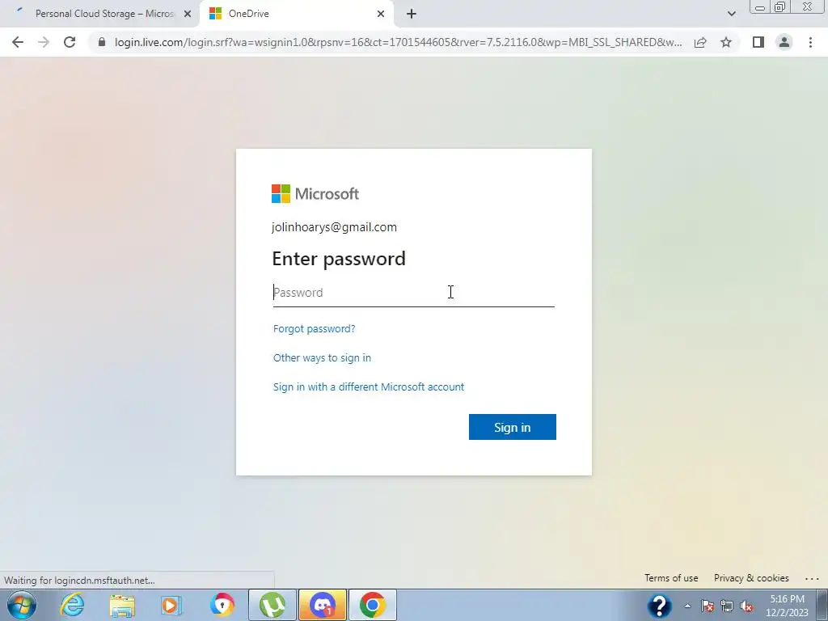Click the Enter password heading
The width and height of the screenshot is (828, 621).
339,259
